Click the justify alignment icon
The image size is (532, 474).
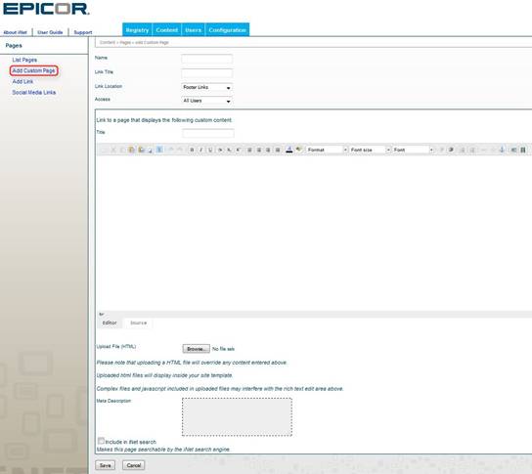coord(278,150)
